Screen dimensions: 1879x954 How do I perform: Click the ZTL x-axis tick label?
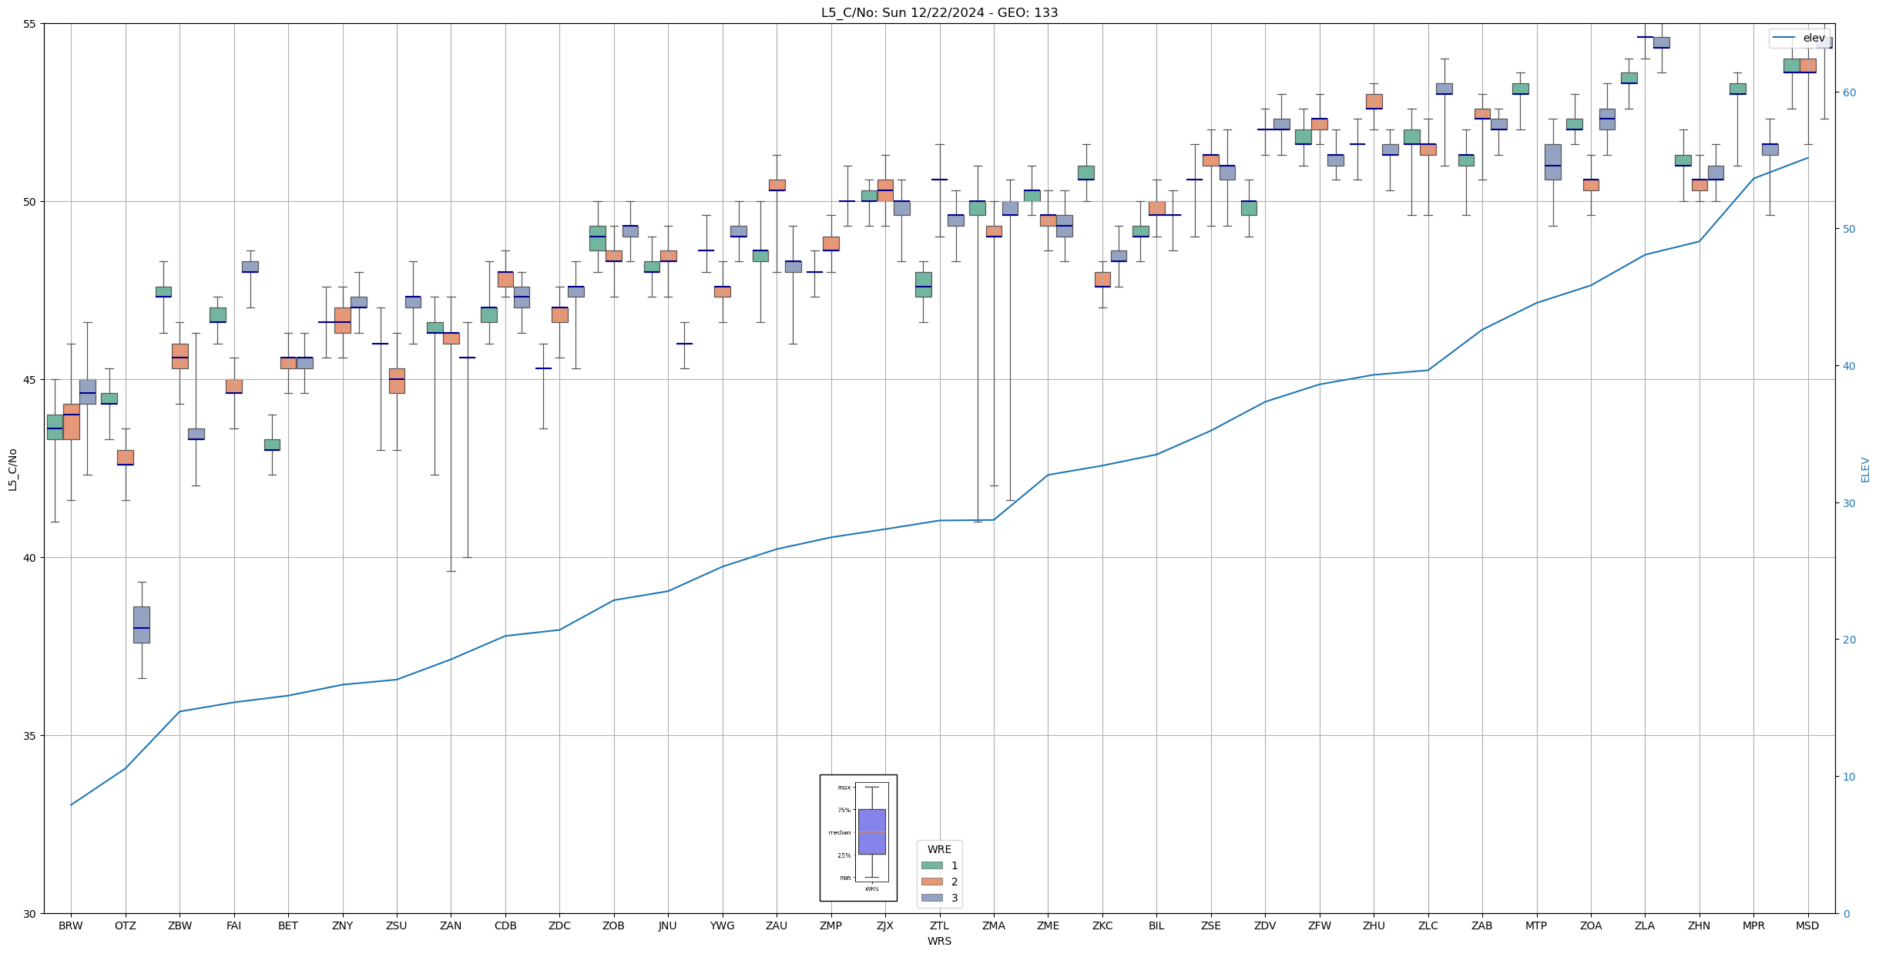(x=939, y=925)
